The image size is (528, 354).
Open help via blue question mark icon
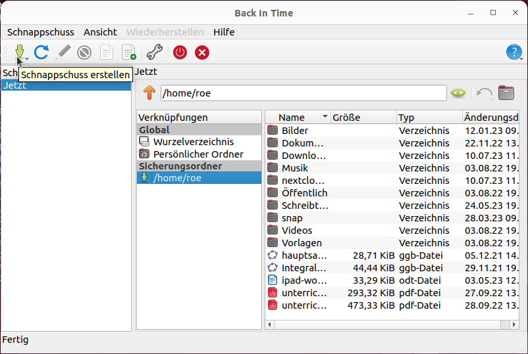[x=514, y=52]
